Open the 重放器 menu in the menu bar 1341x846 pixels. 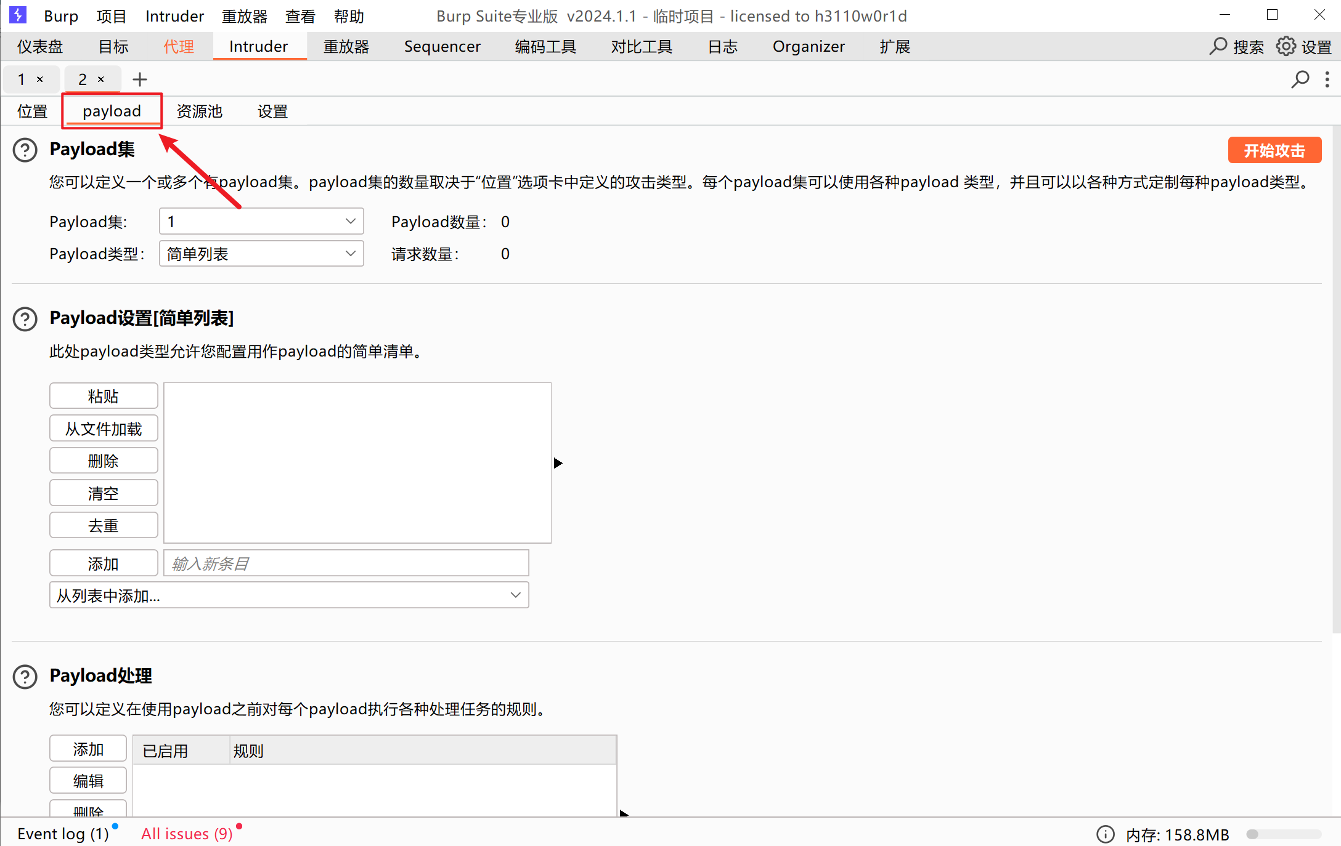pos(245,16)
